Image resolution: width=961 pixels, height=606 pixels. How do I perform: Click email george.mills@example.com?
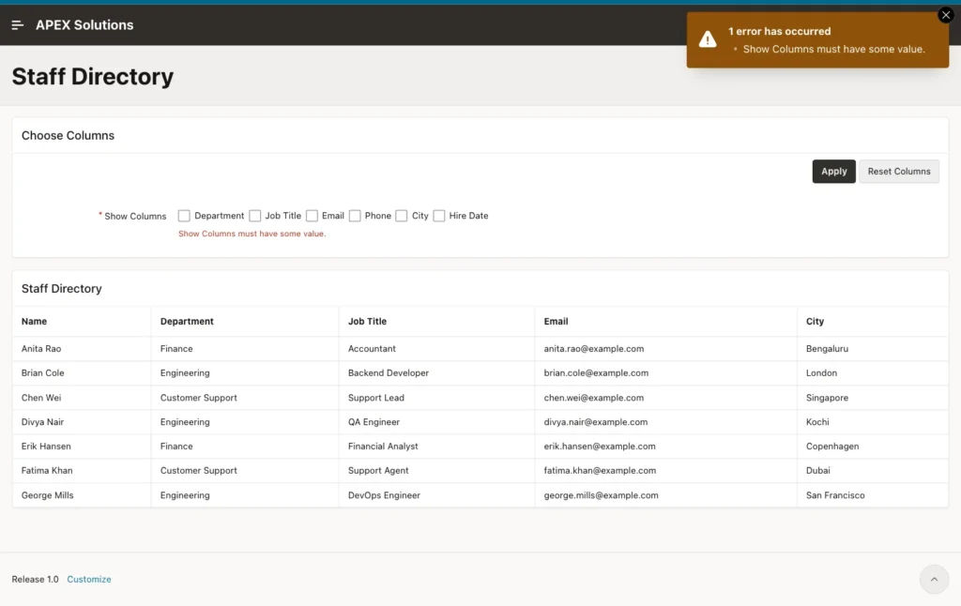[601, 495]
